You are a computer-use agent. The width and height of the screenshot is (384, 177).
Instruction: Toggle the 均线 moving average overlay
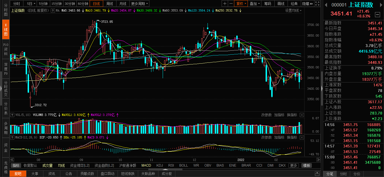click(x=61, y=165)
